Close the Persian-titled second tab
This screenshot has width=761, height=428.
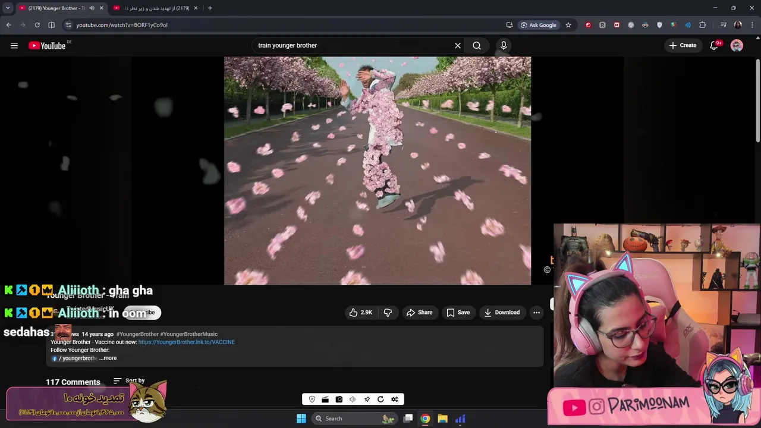(196, 8)
